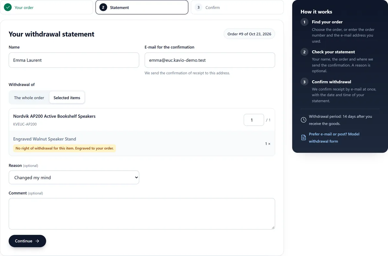The height and width of the screenshot is (256, 388).
Task: Click the step 3 number badge on Confirm
Action: tap(199, 7)
